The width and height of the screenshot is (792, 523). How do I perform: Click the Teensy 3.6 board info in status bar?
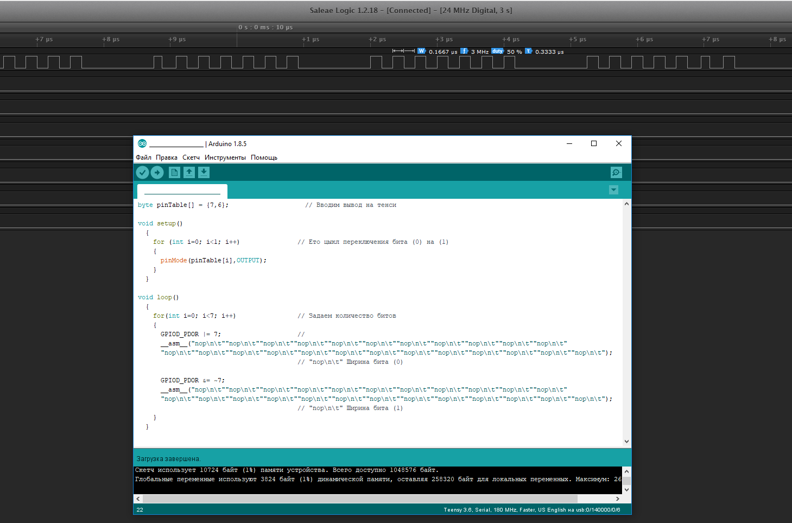click(x=531, y=510)
